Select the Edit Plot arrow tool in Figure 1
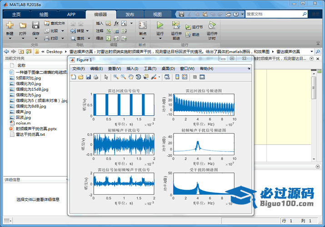The width and height of the screenshot is (325, 227). pos(106,77)
